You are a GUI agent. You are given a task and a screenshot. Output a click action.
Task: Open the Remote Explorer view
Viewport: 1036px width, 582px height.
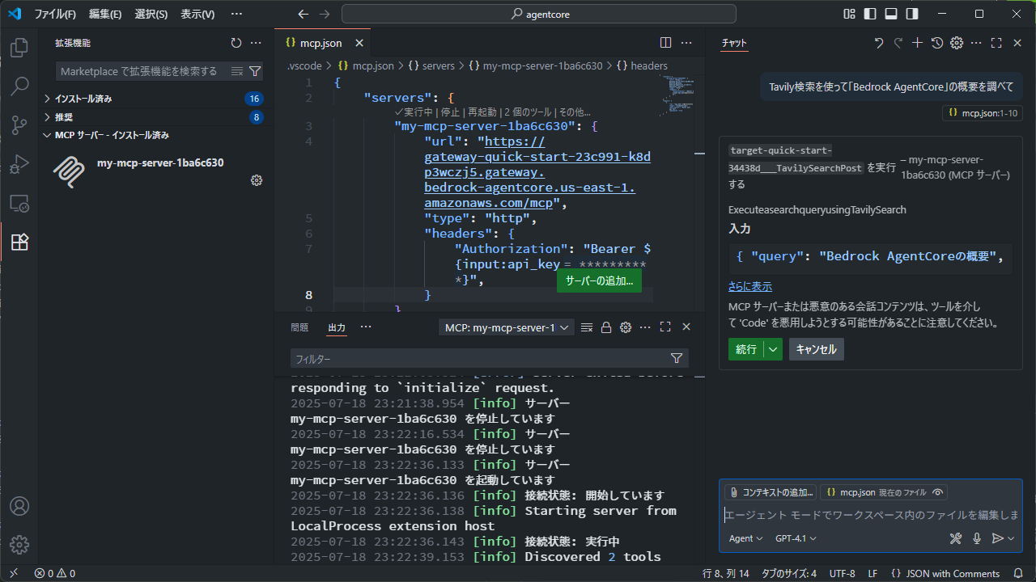pos(19,203)
